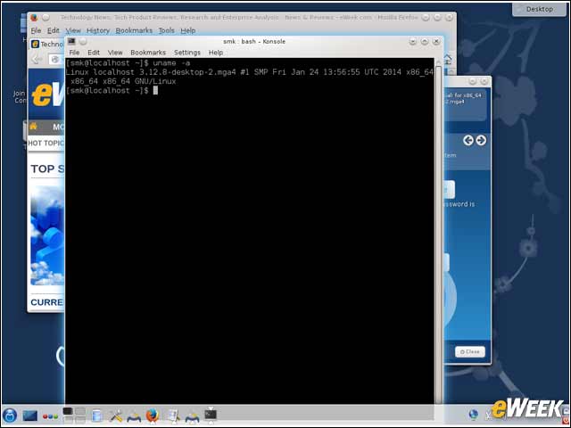Click the network globe tray icon
Screen dimensions: 571x428
(473, 414)
